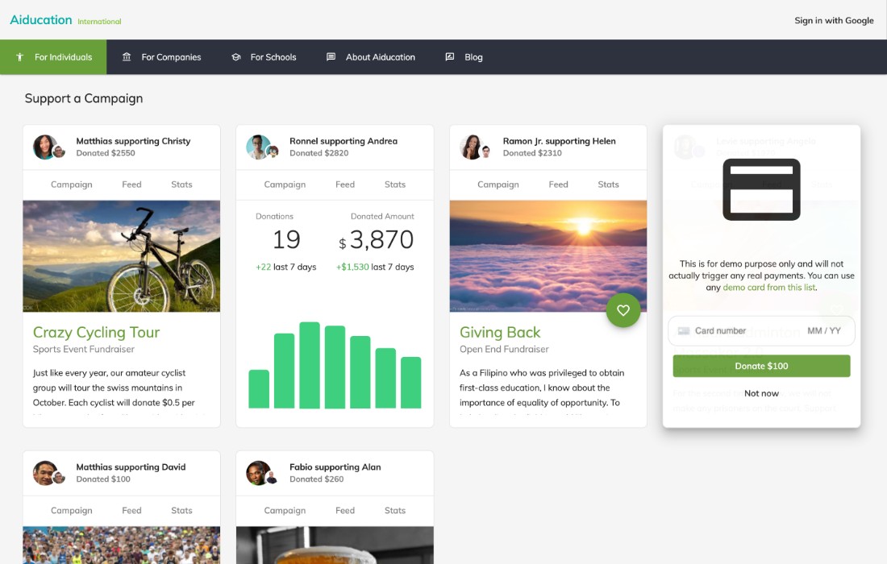Open the Crazy Cycling Tour campaign title
The image size is (887, 564).
[96, 332]
